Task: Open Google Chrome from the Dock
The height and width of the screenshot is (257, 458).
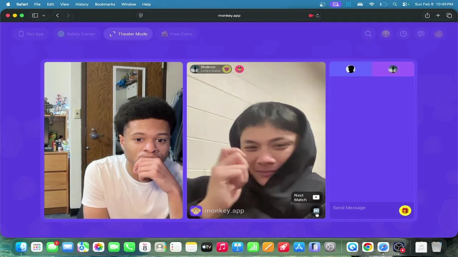Action: click(367, 247)
